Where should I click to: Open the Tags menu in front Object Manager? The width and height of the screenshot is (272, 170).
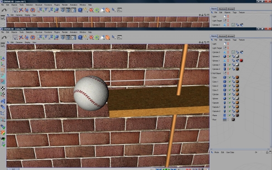point(234,40)
